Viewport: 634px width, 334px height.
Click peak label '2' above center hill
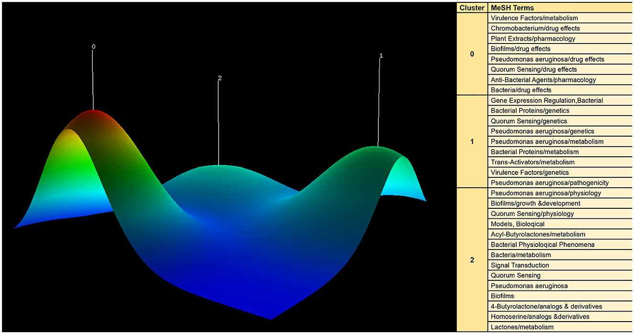pyautogui.click(x=219, y=78)
